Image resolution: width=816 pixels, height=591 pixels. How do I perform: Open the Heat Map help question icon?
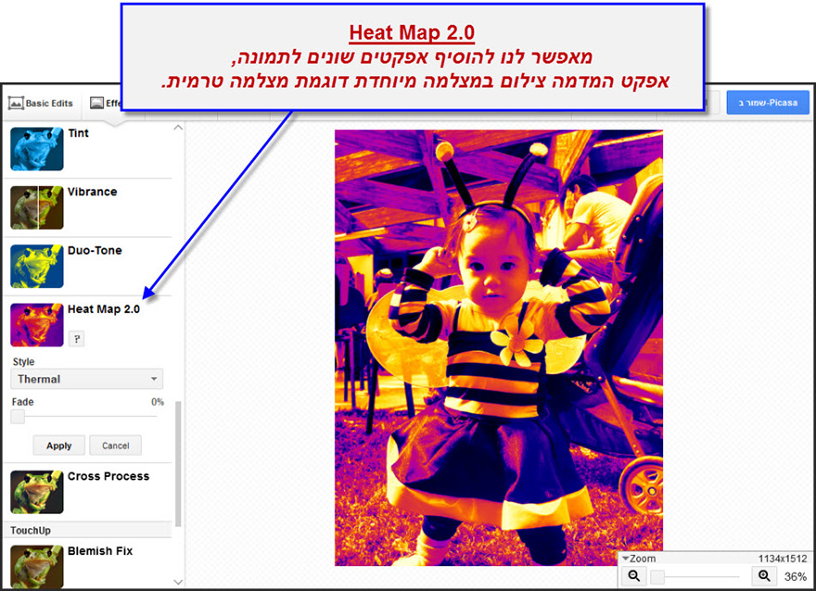(x=76, y=339)
